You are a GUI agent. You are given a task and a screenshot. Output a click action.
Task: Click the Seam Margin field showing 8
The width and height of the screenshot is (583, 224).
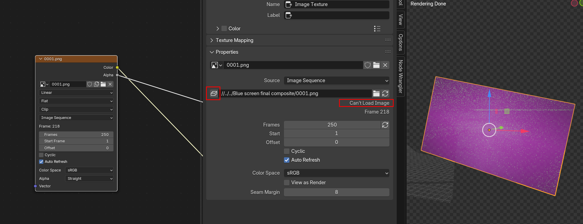(337, 192)
